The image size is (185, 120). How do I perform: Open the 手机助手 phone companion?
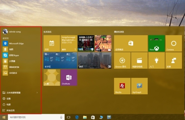pyautogui.click(x=10, y=73)
